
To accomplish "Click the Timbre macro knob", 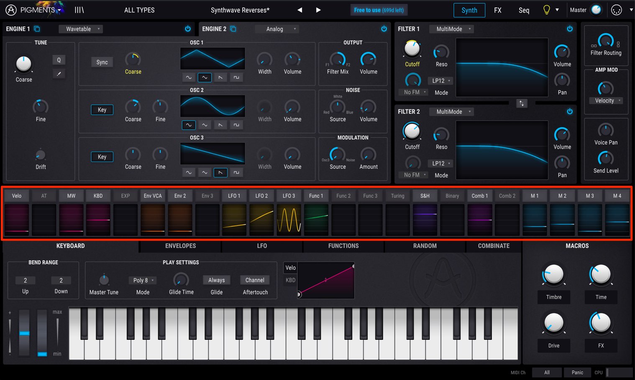I will coord(553,274).
